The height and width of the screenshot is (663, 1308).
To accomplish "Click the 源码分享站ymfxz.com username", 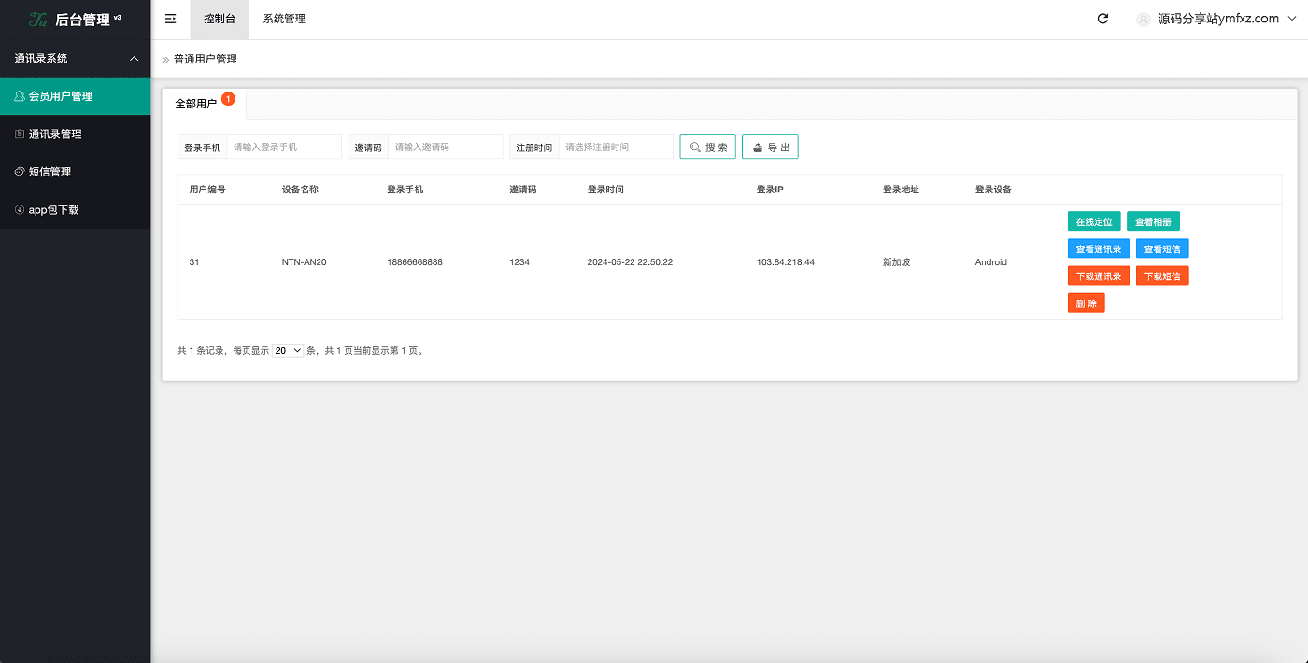I will (x=1218, y=19).
